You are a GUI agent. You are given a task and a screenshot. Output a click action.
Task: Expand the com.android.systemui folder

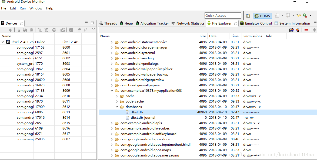click(x=112, y=53)
